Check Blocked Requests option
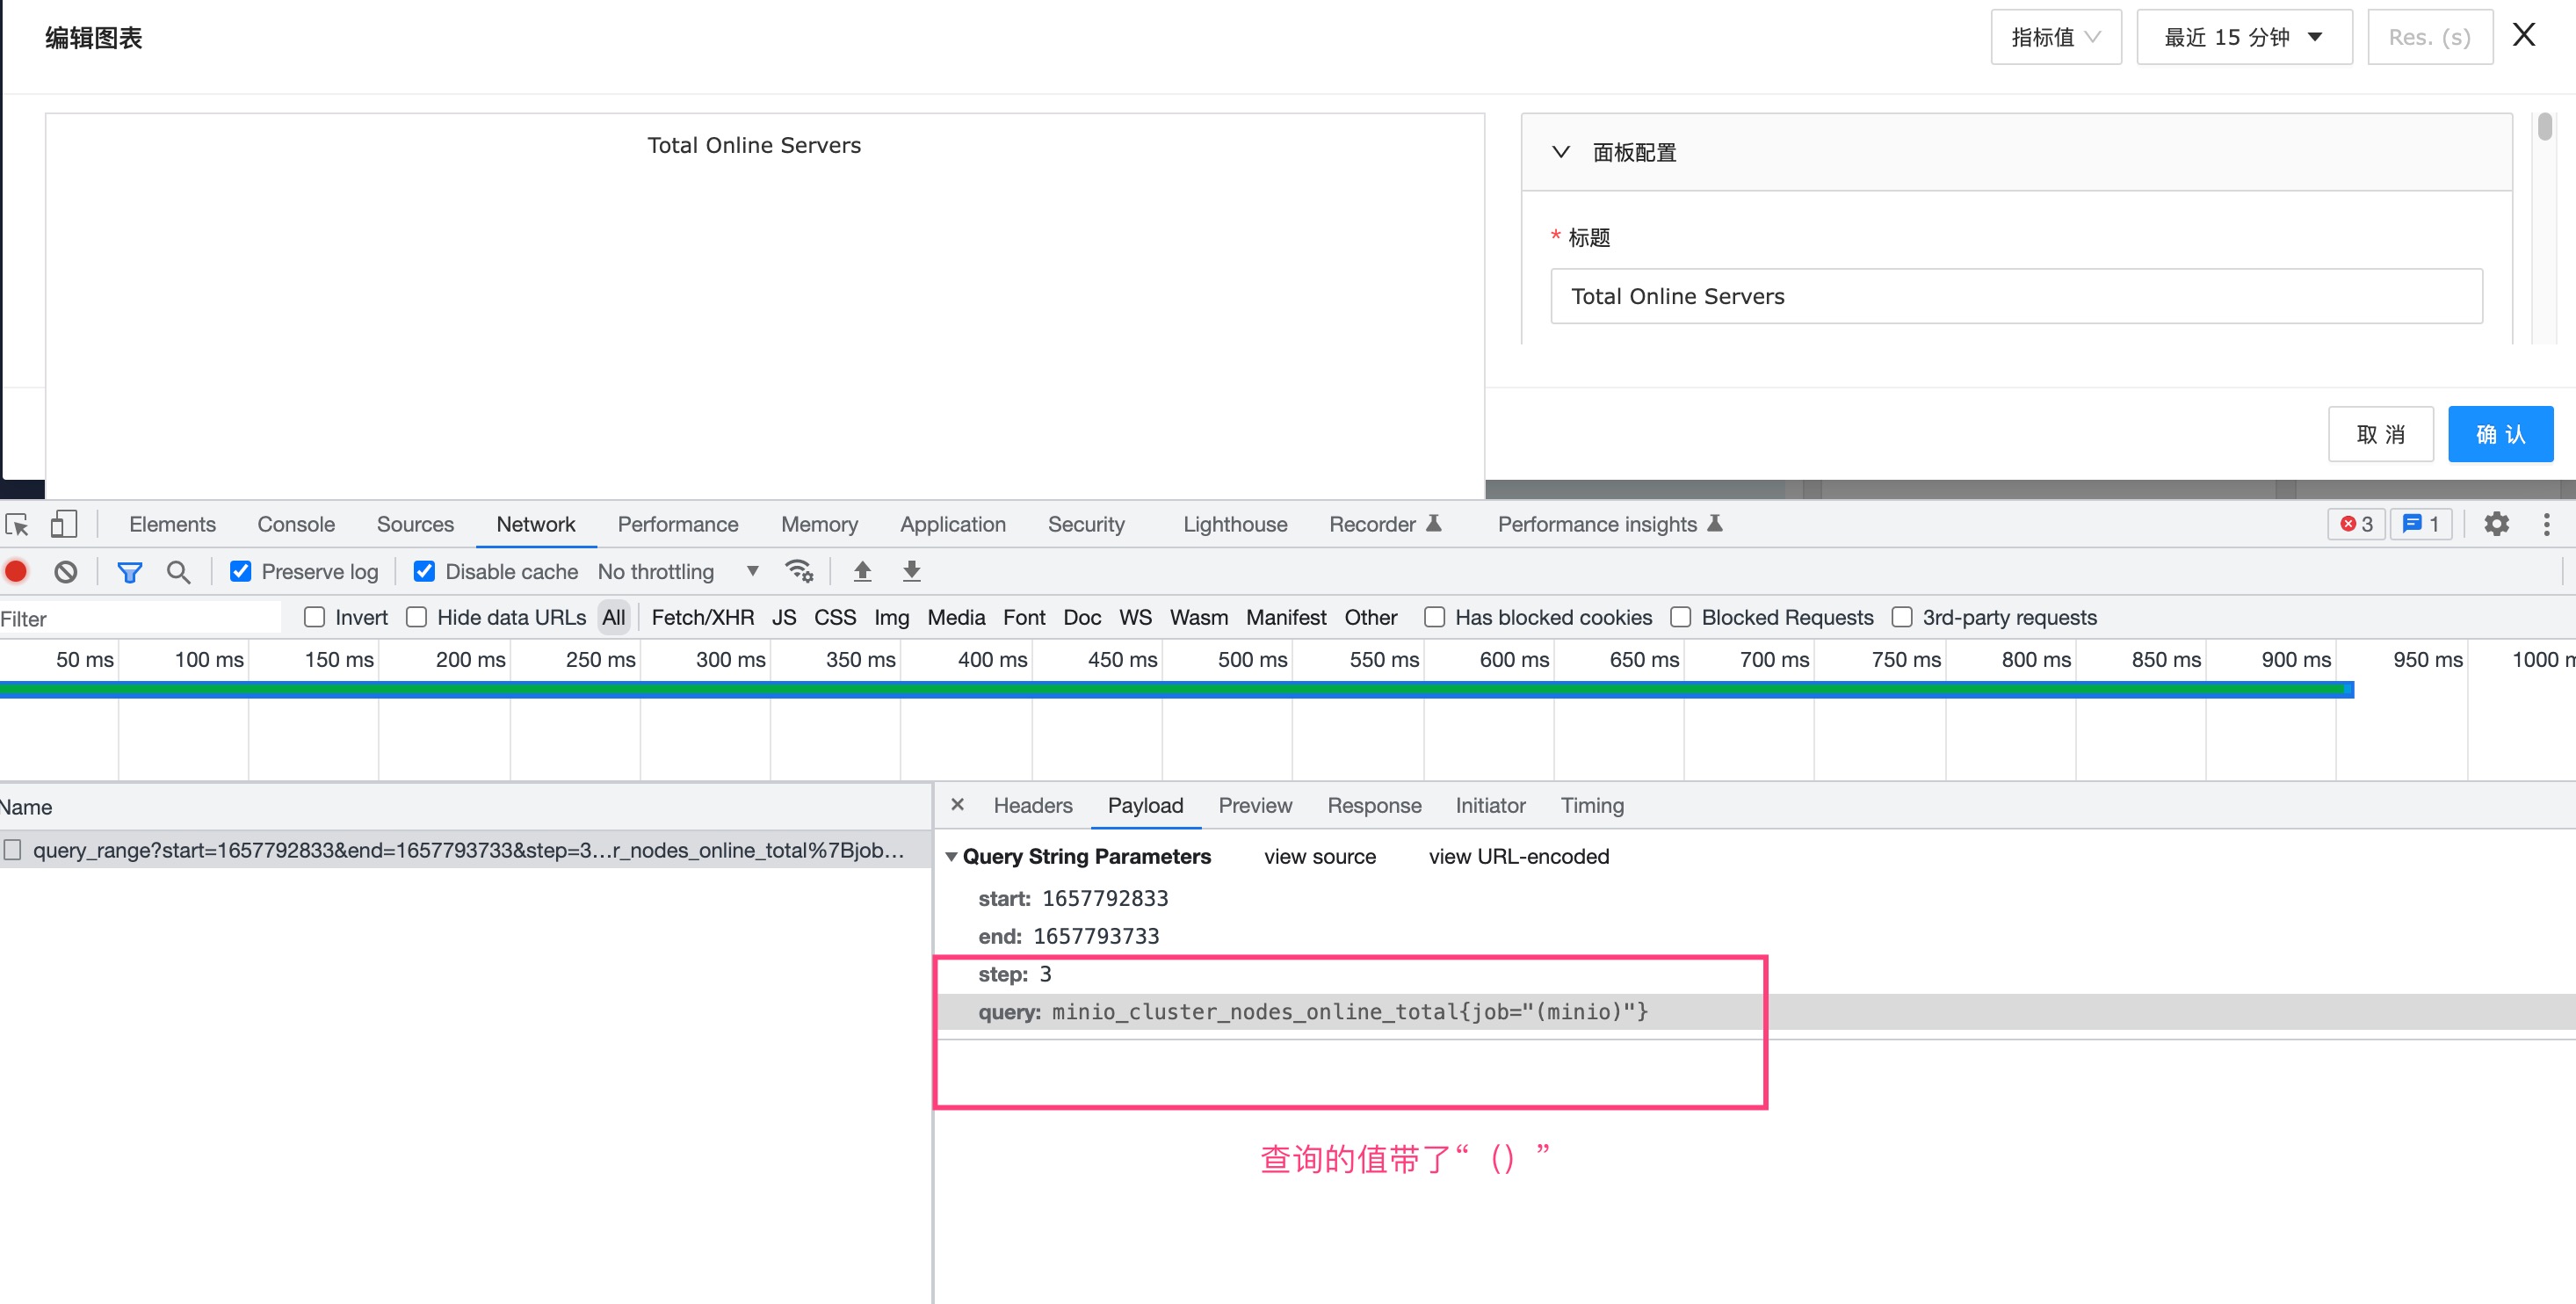This screenshot has width=2576, height=1304. 1680,617
